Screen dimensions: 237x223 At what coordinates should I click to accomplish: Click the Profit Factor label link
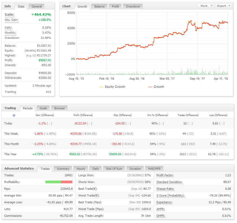pos(165,175)
